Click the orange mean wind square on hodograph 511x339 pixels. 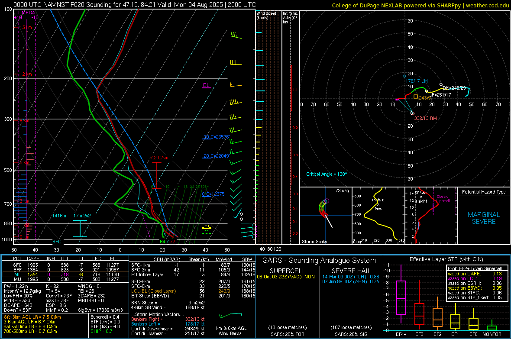coord(416,97)
